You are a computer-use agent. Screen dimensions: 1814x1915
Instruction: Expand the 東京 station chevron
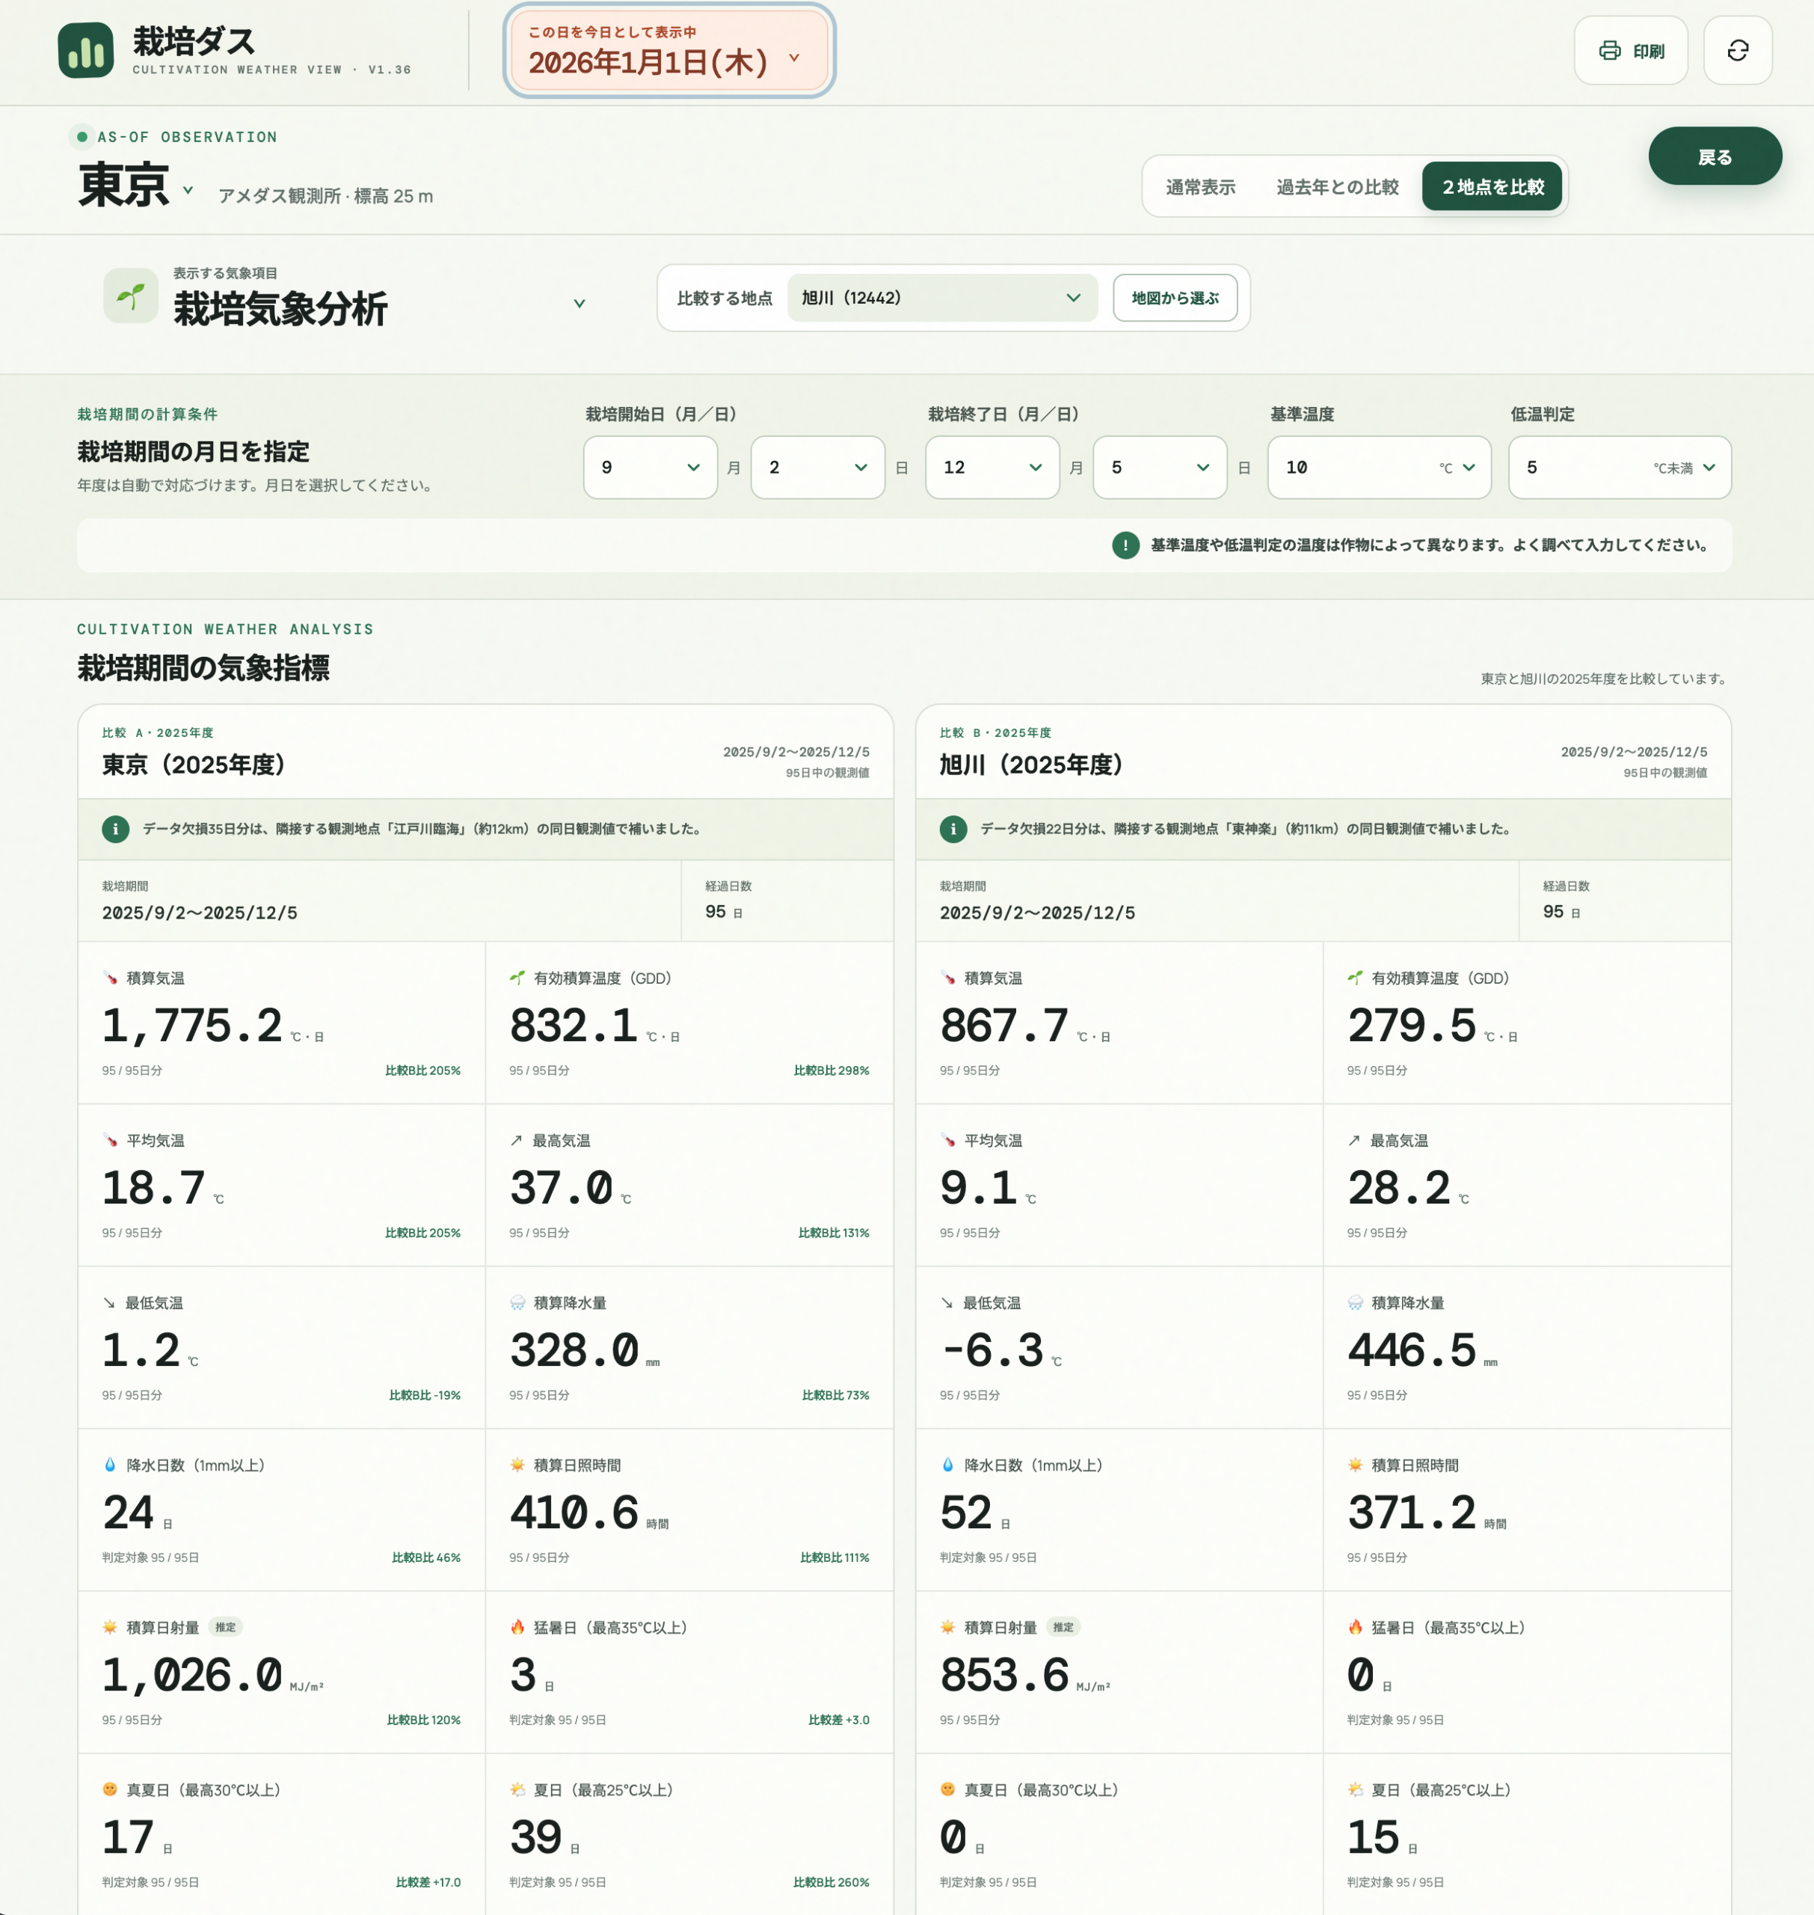(188, 189)
